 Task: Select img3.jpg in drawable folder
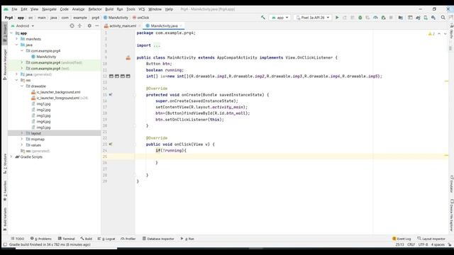coord(43,115)
